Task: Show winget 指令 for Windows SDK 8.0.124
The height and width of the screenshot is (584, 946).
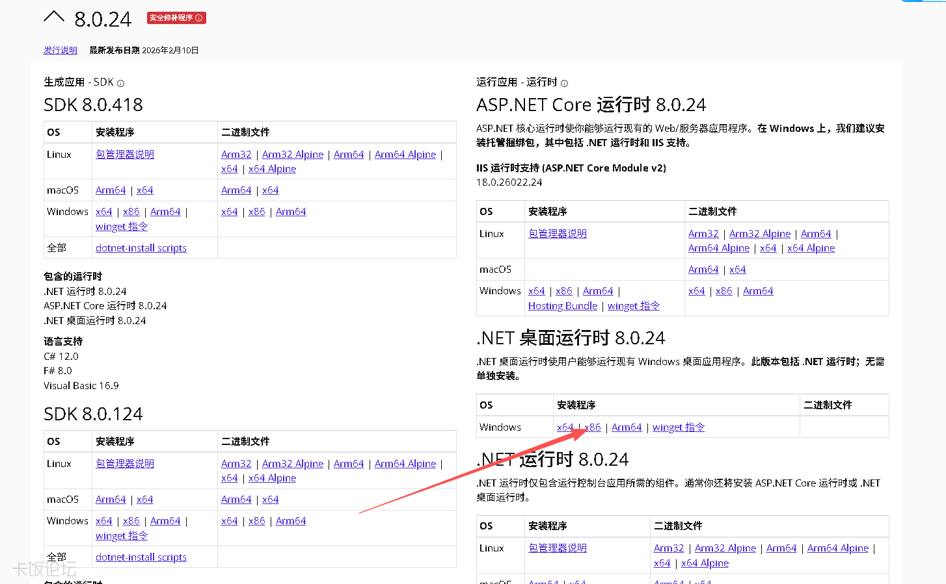Action: click(x=121, y=535)
